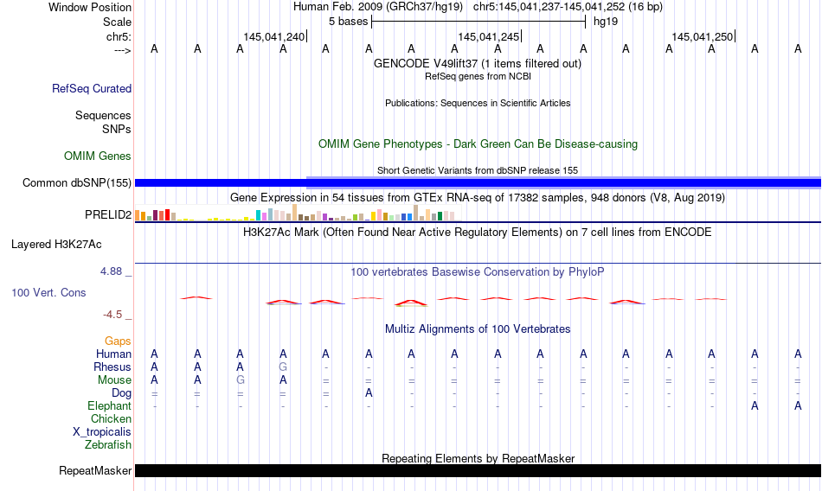Open the OMIM Genes track label
822x491 pixels.
(97, 156)
